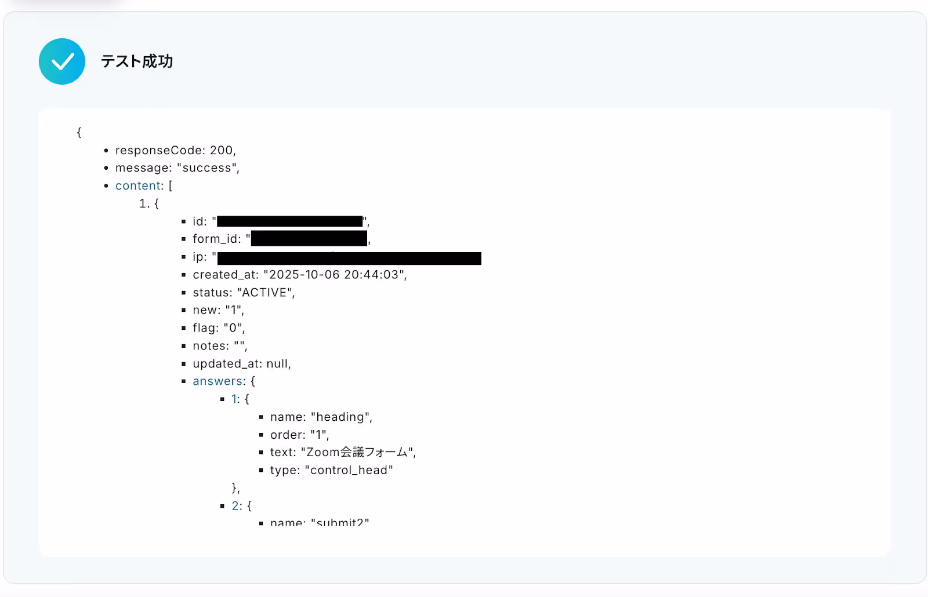Select the order: "1" line
928x597 pixels.
(x=299, y=434)
